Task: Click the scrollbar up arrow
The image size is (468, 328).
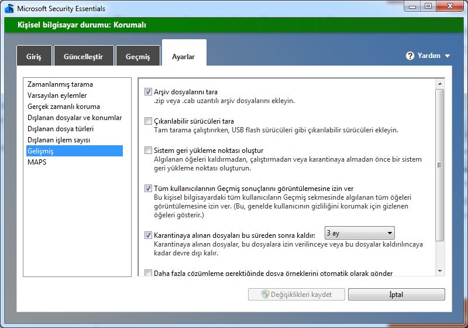Action: click(440, 84)
